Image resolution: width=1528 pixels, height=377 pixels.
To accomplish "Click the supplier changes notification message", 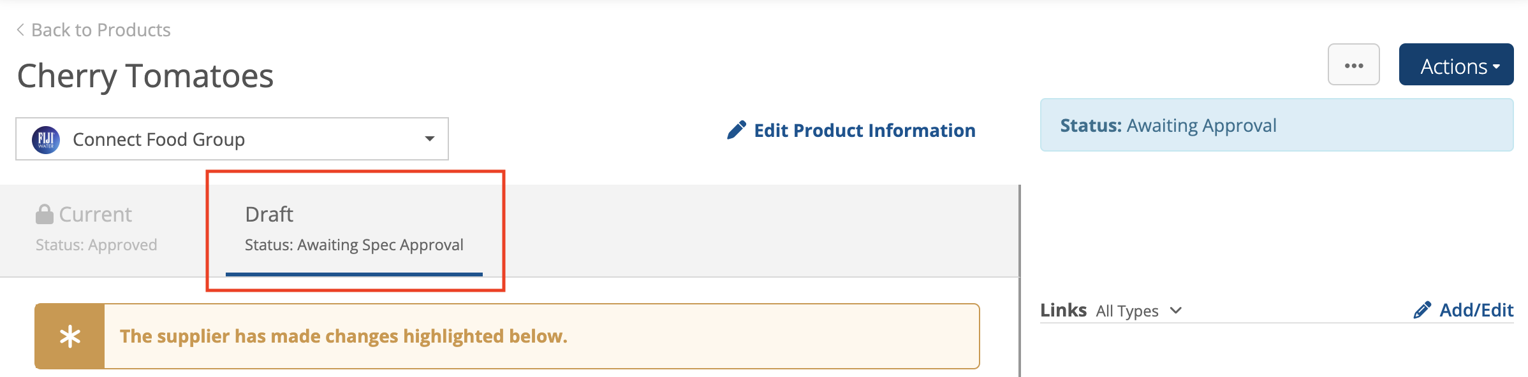I will pyautogui.click(x=343, y=336).
